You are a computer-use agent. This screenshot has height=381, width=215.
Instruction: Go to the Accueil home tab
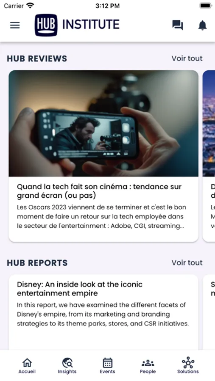tap(27, 366)
